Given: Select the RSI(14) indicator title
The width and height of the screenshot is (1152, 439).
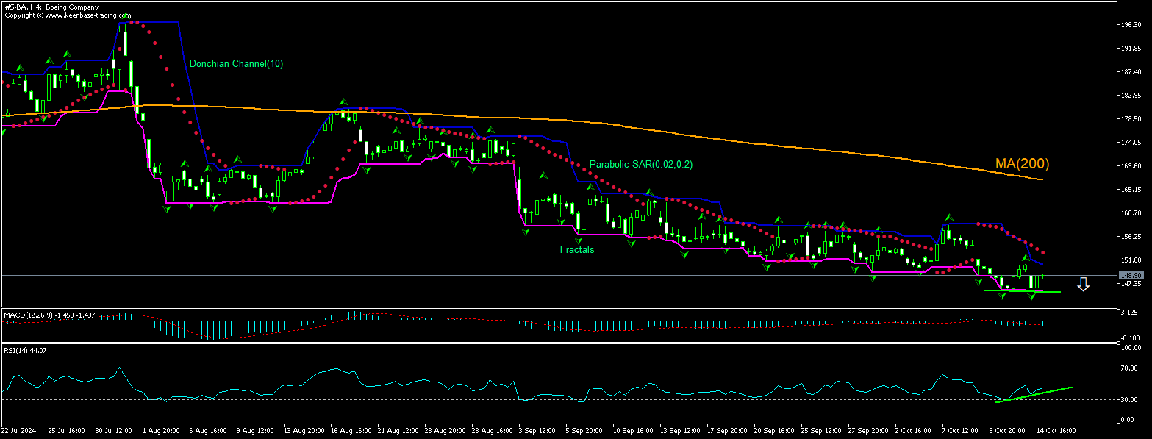Looking at the screenshot, I should coord(18,350).
